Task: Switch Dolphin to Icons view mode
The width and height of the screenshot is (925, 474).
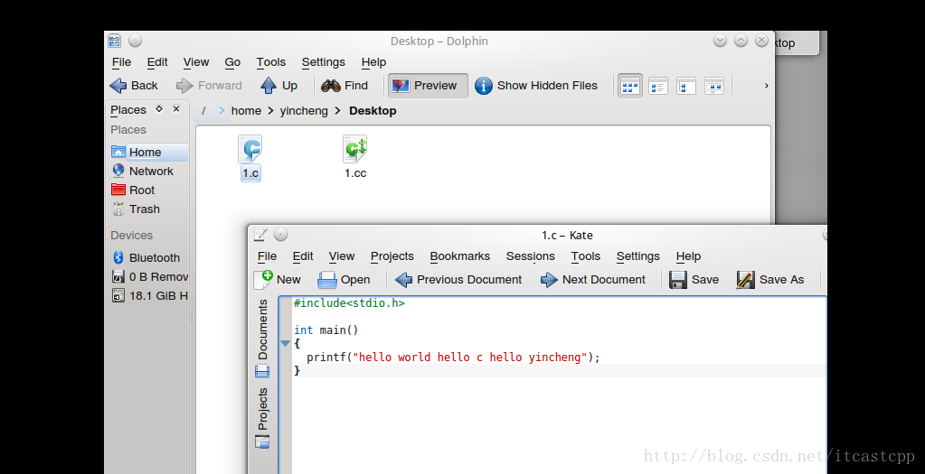Action: click(x=630, y=86)
